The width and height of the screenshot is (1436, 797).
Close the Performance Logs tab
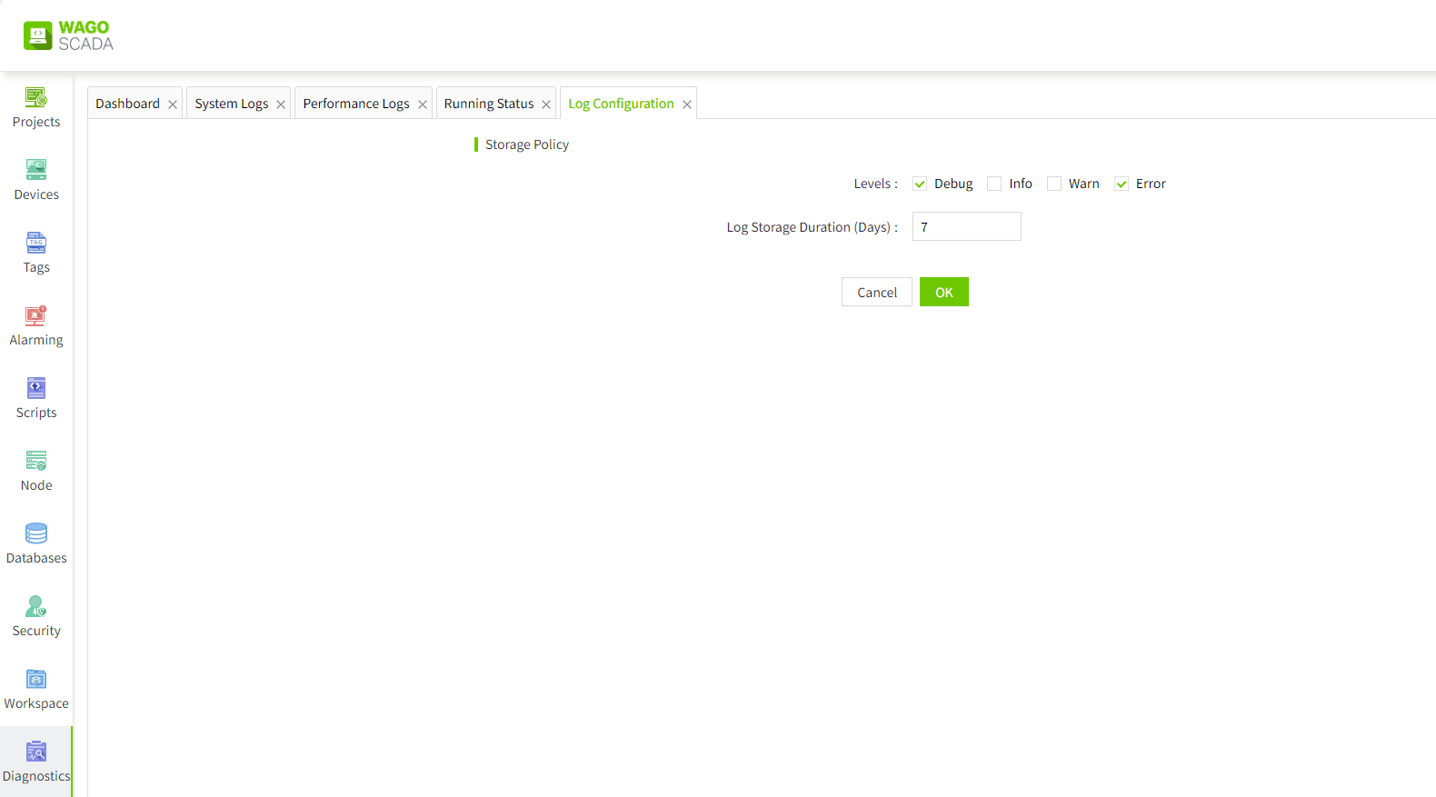[x=423, y=105]
